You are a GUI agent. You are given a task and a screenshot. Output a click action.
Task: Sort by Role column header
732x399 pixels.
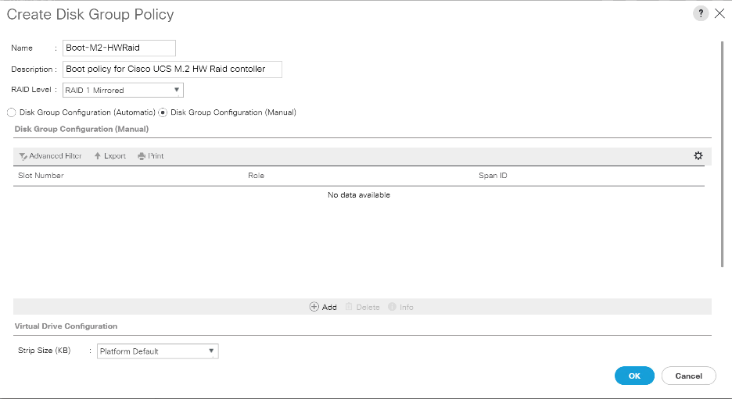[256, 176]
